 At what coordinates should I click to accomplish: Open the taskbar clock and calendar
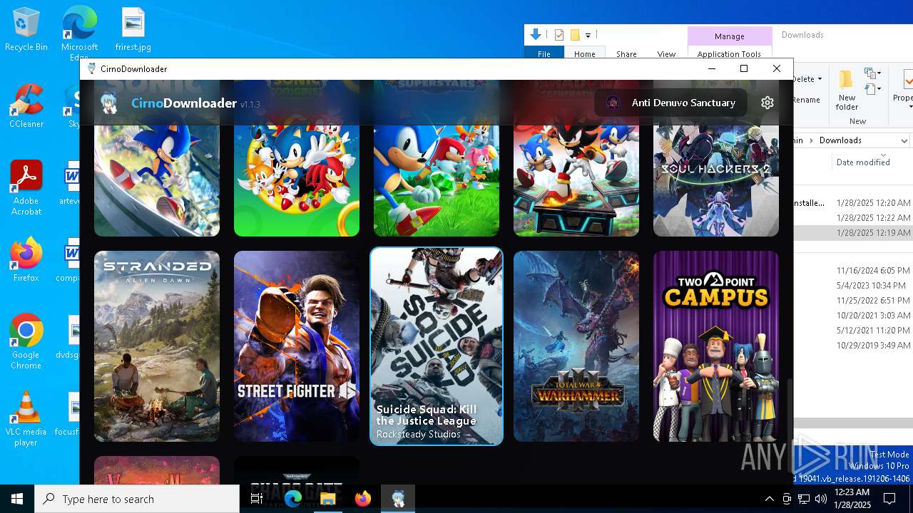click(852, 499)
